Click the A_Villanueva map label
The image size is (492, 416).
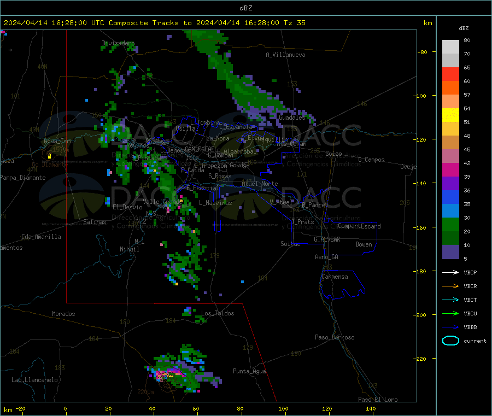[x=285, y=55]
